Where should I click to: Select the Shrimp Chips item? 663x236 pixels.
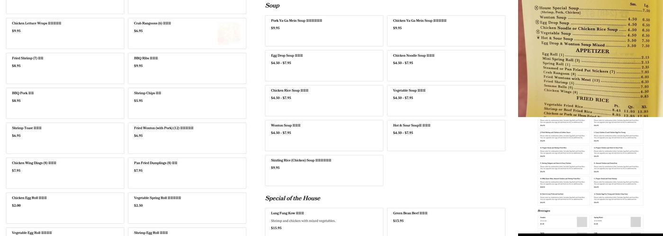pos(187,103)
